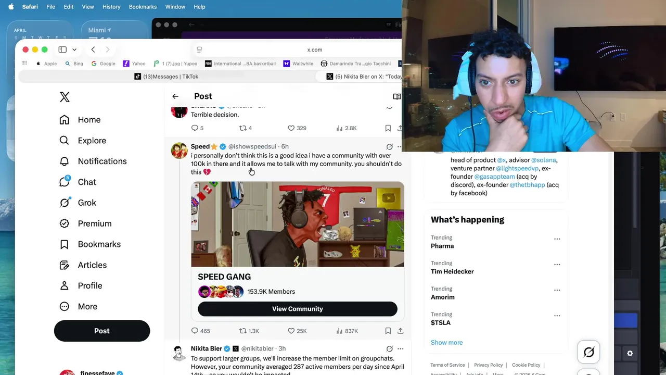Reply to the 'Terrible decision.' post
666x375 pixels.
pos(197,128)
